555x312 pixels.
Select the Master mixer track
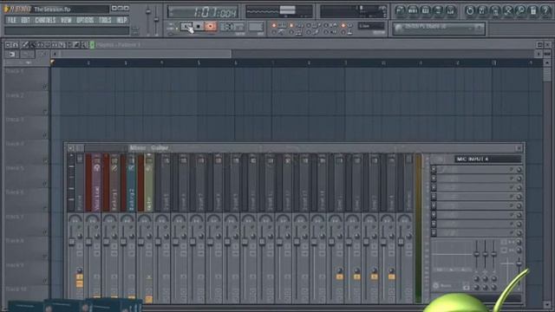coord(80,183)
